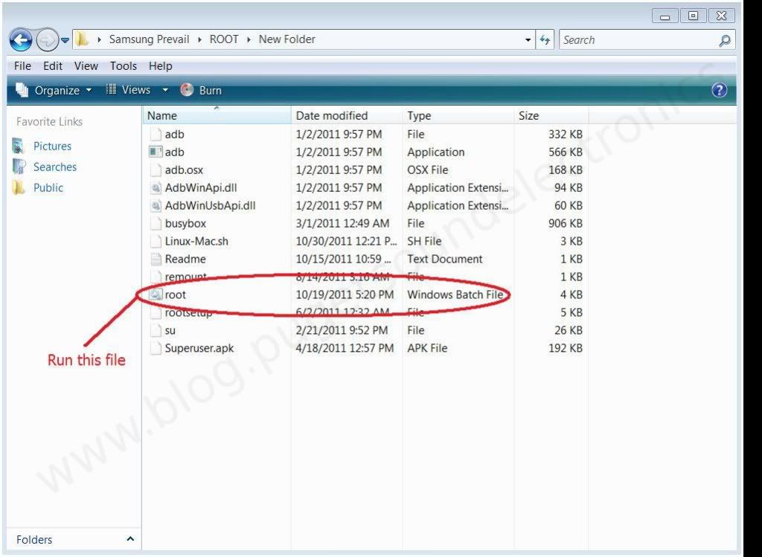Expand the chevron after ROOT breadcrumb
The image size is (762, 557).
249,40
